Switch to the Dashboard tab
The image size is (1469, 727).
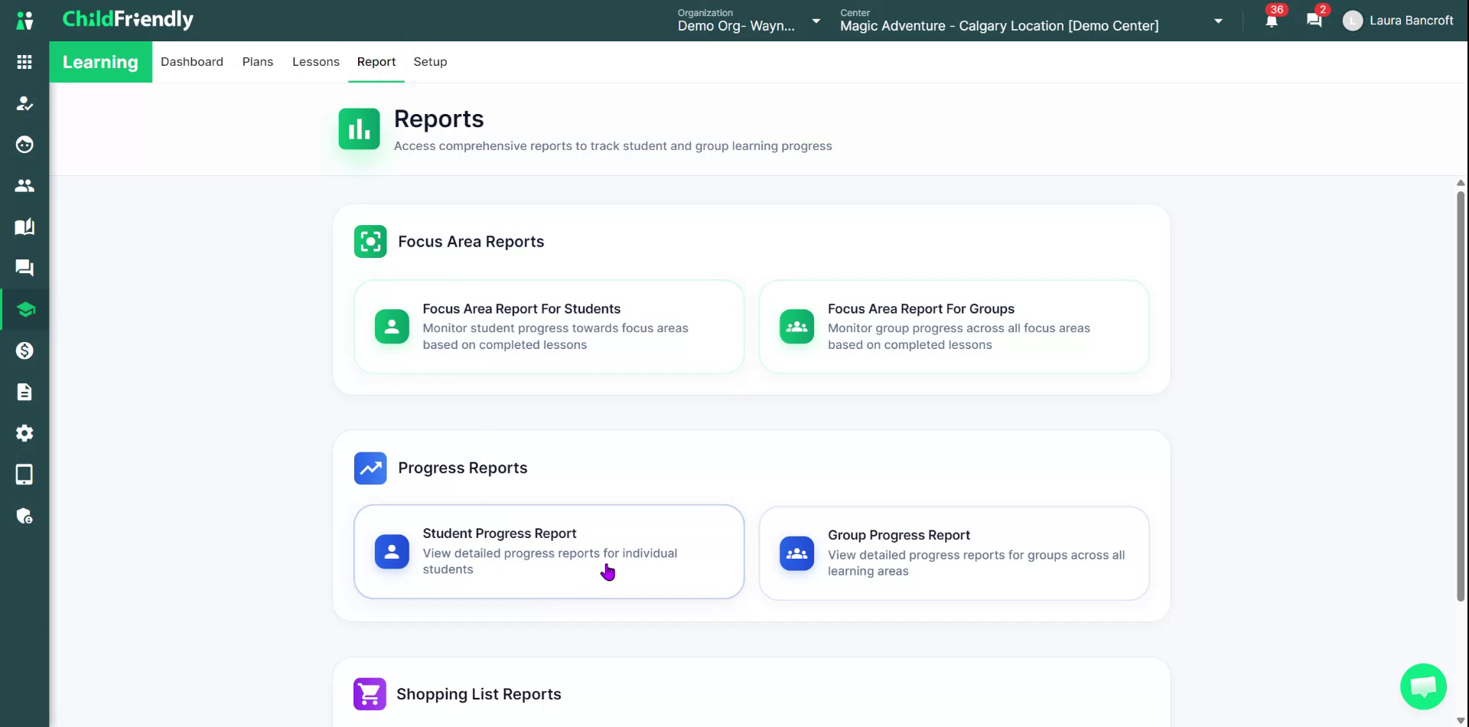click(x=192, y=62)
